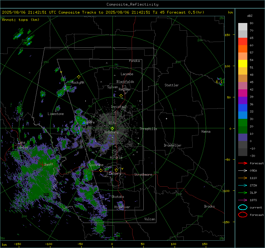Click the Innisfail label
This screenshot has height=248, width=265.
119,107
